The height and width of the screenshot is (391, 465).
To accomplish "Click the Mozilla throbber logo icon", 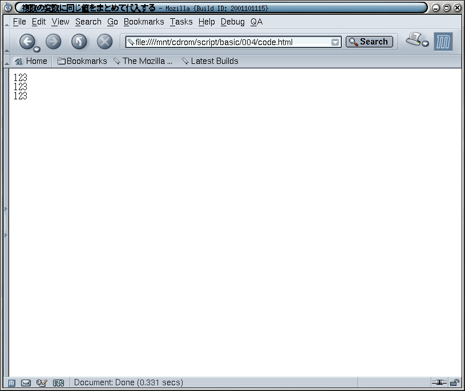I will click(x=443, y=42).
